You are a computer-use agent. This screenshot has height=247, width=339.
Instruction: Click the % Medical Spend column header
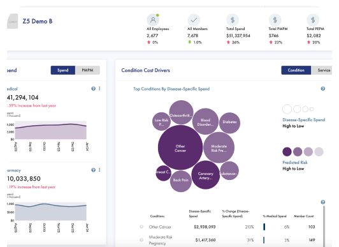pyautogui.click(x=275, y=216)
